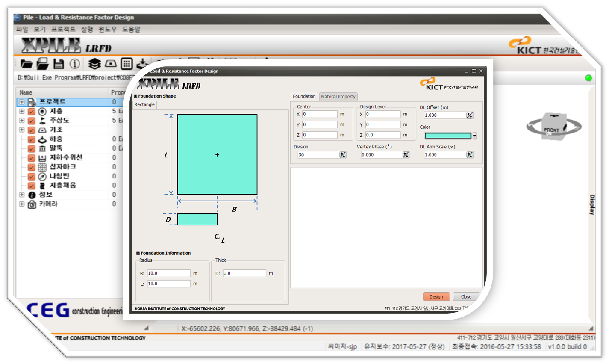This screenshot has height=364, width=609.
Task: Uncheck the 하중 checkbox
Action: [x=32, y=139]
